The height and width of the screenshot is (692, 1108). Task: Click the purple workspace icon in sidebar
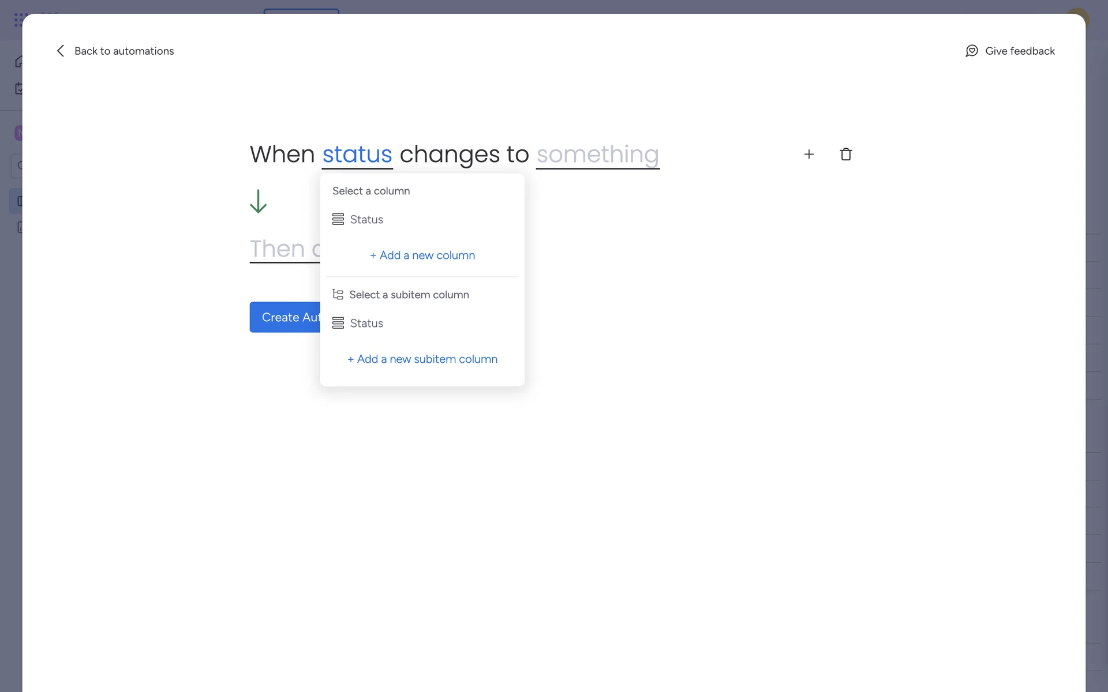point(18,133)
